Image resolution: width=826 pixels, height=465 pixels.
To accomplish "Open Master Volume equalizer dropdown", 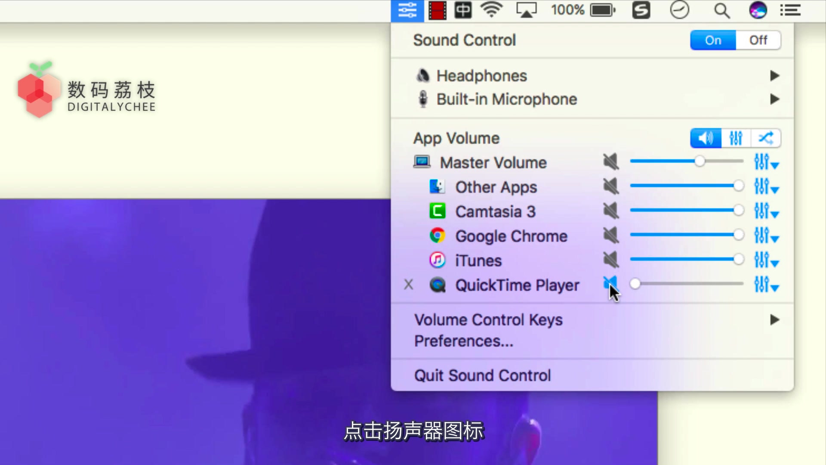I will click(767, 162).
